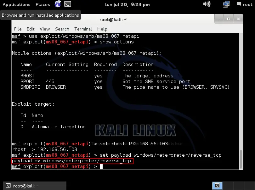Select root@kali taskbar window button
This screenshot has width=255, height=190.
coord(35,186)
